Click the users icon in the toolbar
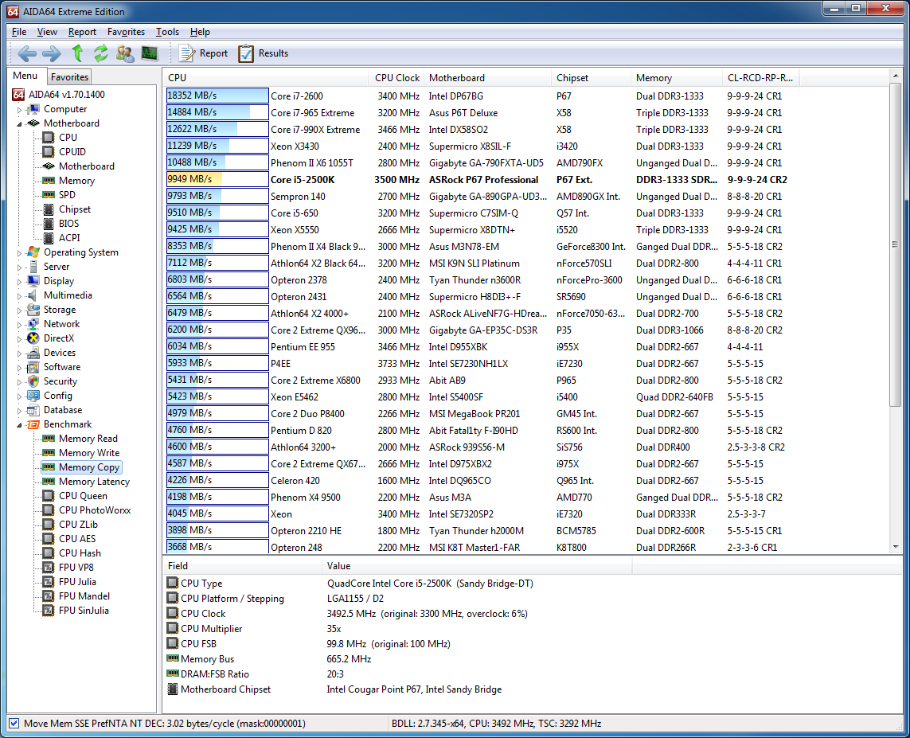 pos(125,53)
